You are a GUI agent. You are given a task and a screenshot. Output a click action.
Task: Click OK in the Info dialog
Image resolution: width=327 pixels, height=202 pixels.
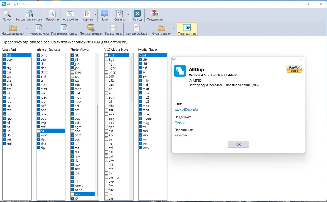pos(238,144)
